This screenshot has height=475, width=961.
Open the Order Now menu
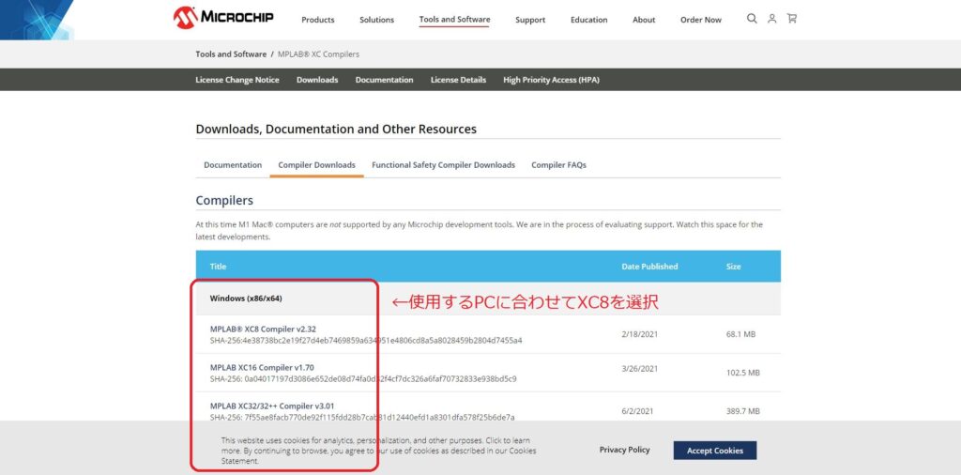tap(700, 20)
